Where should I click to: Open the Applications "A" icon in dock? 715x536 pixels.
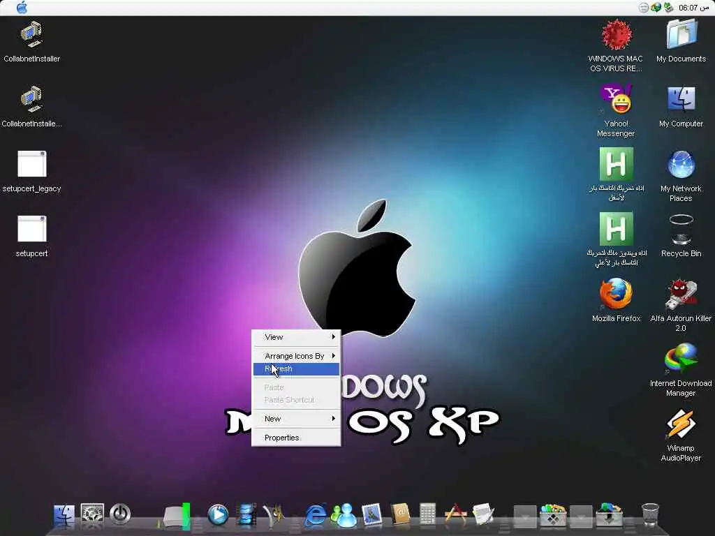[x=455, y=514]
